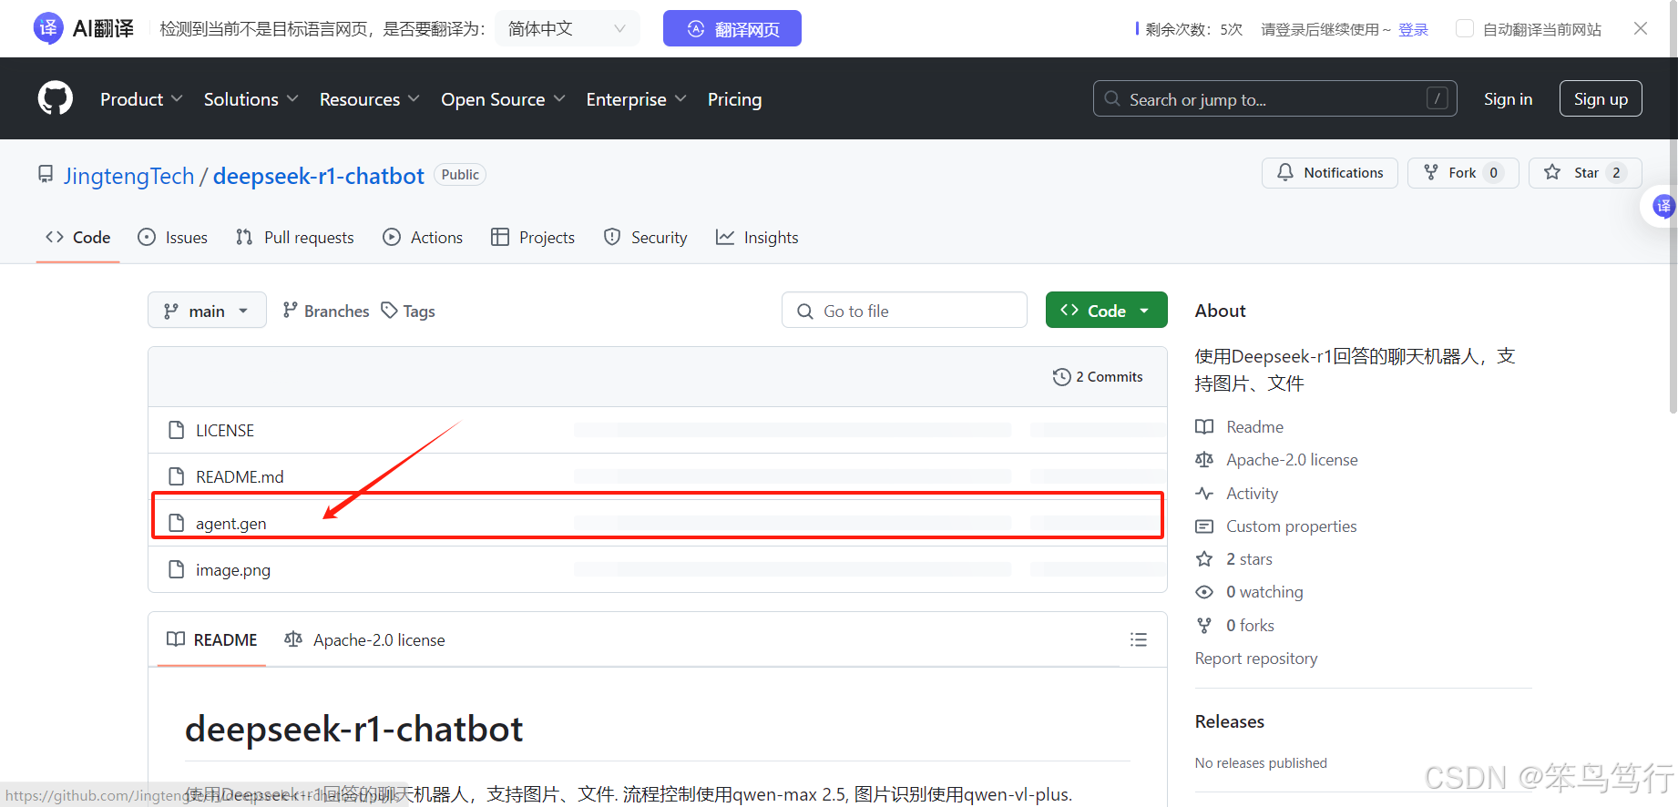Viewport: 1678px width, 807px height.
Task: Click the Star count 2
Action: 1616,172
